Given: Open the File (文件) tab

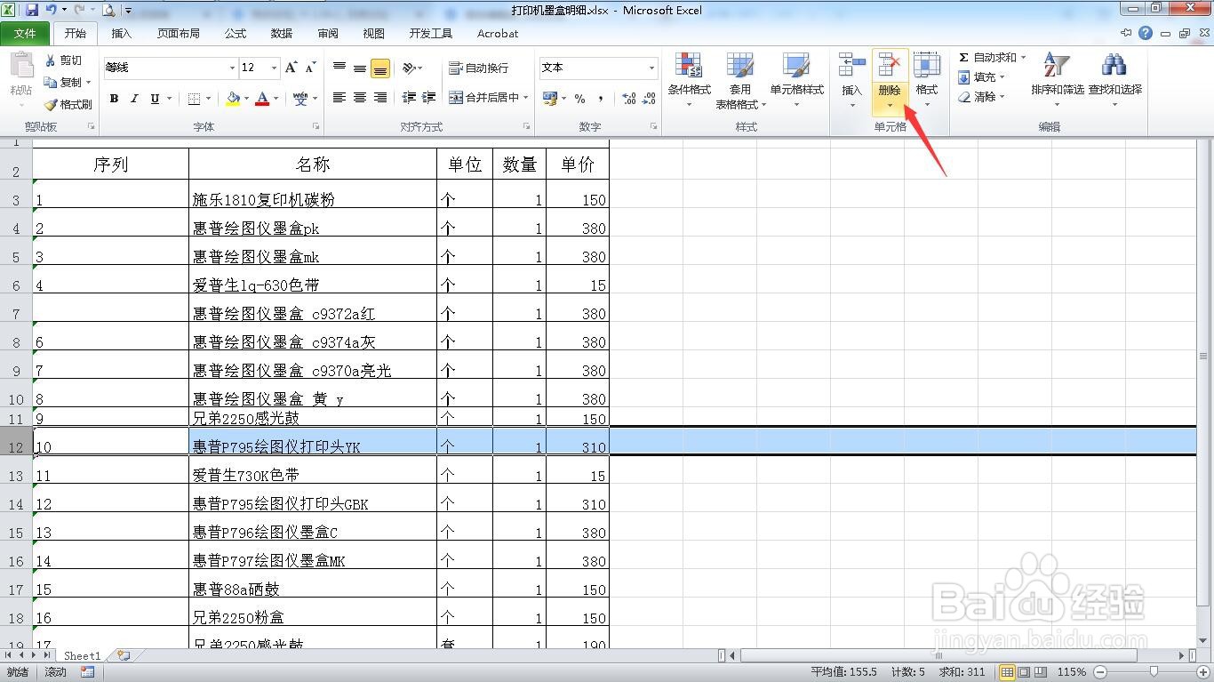Looking at the screenshot, I should (x=25, y=34).
